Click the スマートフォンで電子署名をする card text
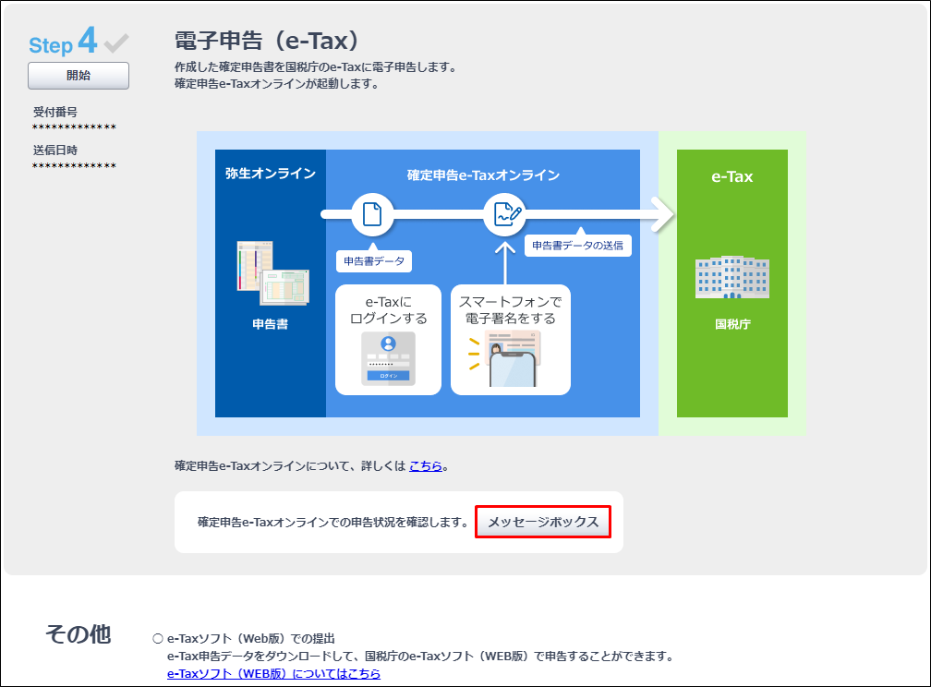The height and width of the screenshot is (687, 931). (x=511, y=310)
